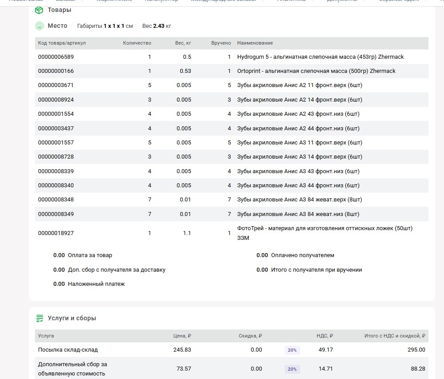This screenshot has width=444, height=379.
Task: Open the Калькулятор menu item
Action: [161, 1]
